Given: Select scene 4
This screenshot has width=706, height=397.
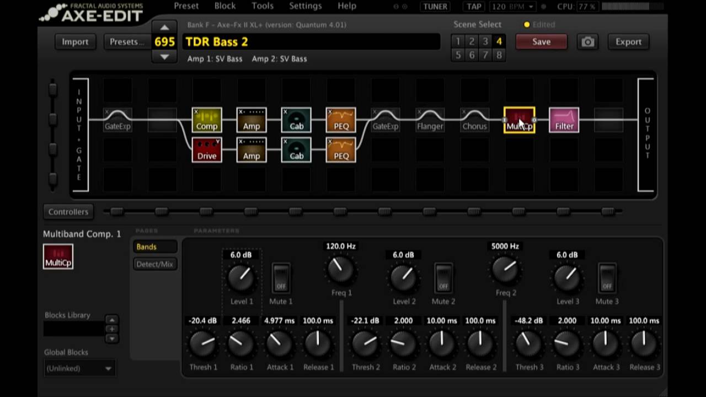Looking at the screenshot, I should coord(499,41).
